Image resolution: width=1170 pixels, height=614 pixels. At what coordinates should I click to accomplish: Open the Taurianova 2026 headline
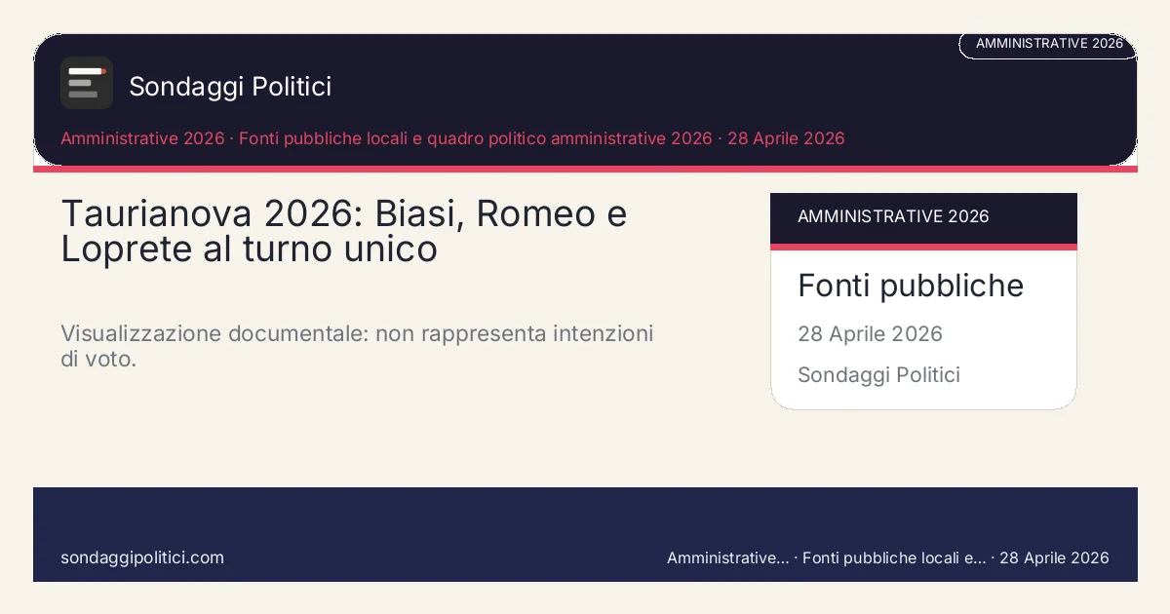pyautogui.click(x=343, y=231)
